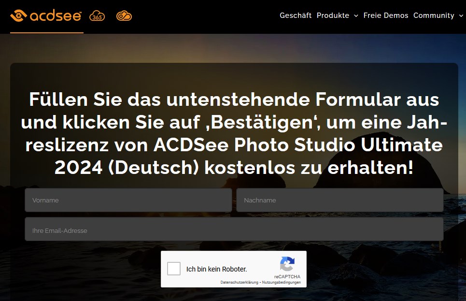Open the Produkte menu item
The height and width of the screenshot is (301, 466).
tap(333, 15)
